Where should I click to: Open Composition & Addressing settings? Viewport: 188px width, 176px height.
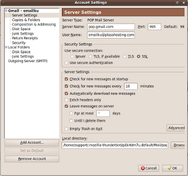(x=34, y=24)
